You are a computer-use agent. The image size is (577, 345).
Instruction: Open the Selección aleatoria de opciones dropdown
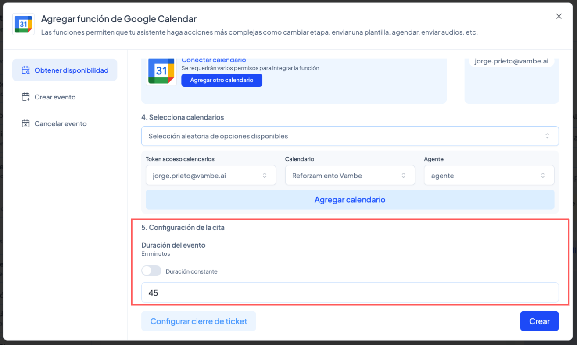tap(349, 136)
